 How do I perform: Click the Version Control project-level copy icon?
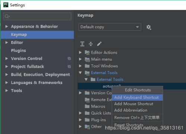[x=69, y=58]
